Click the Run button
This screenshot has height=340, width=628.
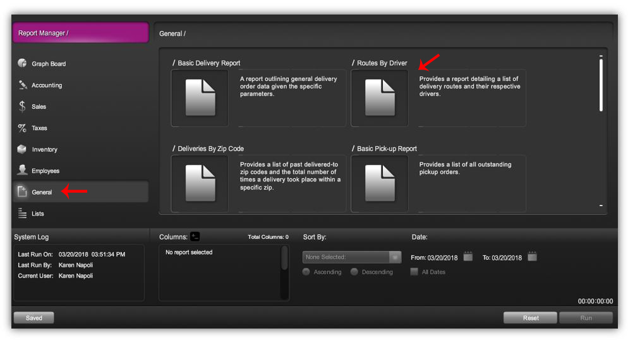tap(586, 318)
